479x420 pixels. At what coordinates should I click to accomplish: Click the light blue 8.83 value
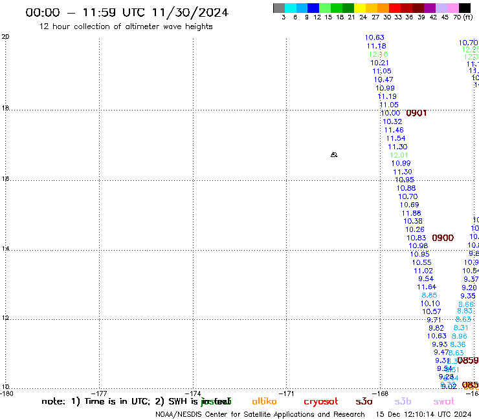click(465, 311)
